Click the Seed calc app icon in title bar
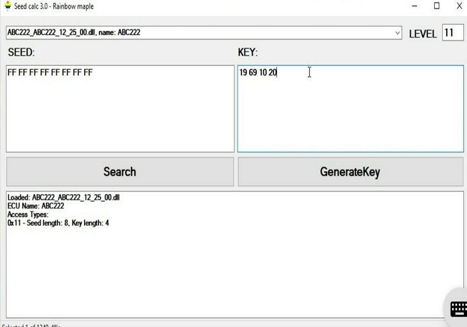The width and height of the screenshot is (467, 327). point(7,6)
